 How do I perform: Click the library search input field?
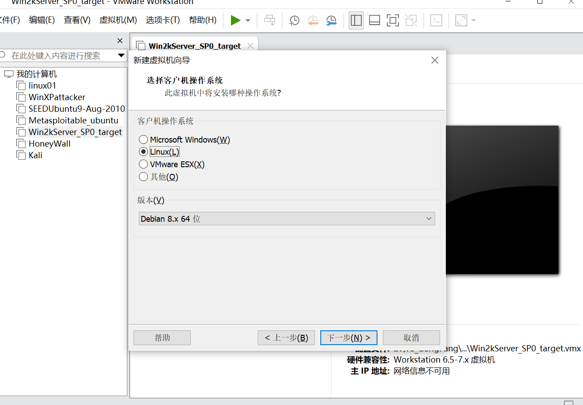point(63,55)
